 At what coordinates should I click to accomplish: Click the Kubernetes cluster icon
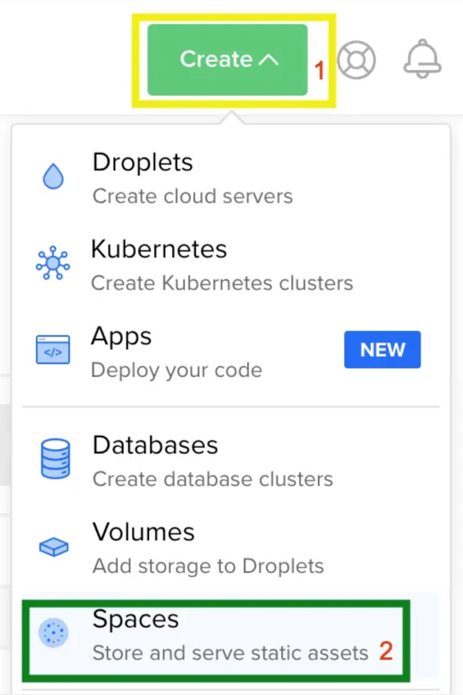pyautogui.click(x=53, y=264)
